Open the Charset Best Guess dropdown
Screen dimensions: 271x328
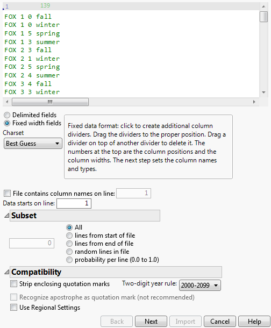click(33, 144)
